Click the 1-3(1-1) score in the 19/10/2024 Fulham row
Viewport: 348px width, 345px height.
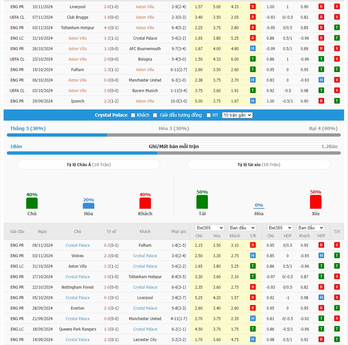point(111,69)
